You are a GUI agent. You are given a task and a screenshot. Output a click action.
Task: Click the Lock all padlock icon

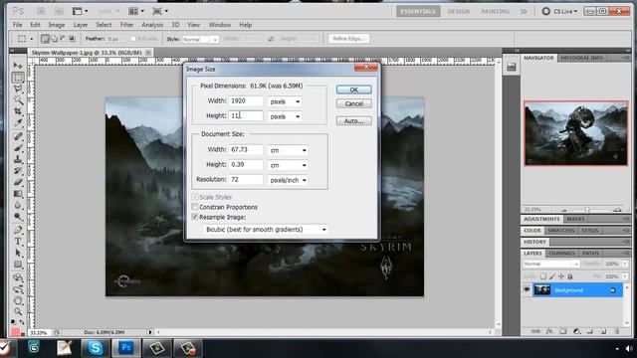coord(570,276)
